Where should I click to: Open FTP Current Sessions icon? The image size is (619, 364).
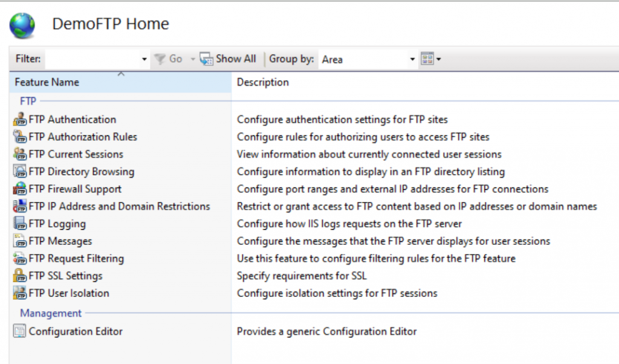click(20, 154)
